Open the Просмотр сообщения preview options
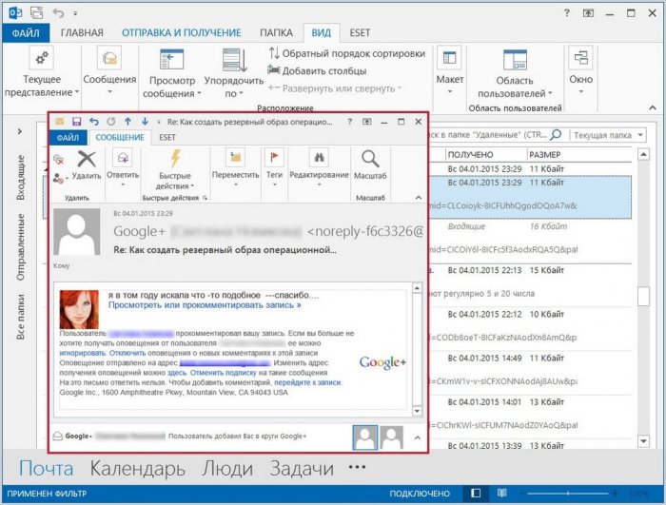 click(171, 73)
